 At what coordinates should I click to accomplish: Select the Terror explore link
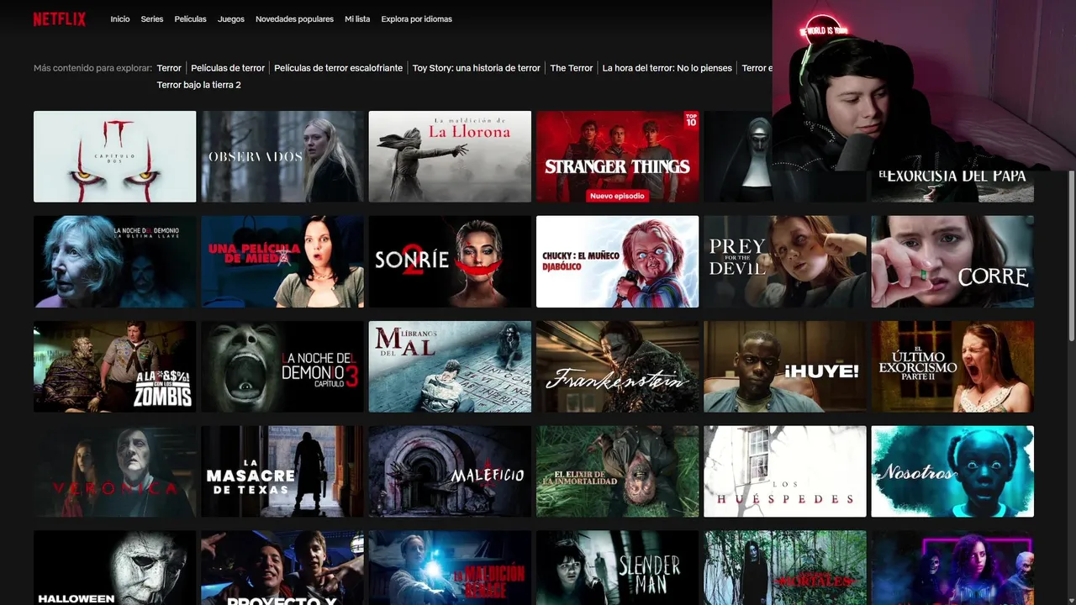point(169,68)
